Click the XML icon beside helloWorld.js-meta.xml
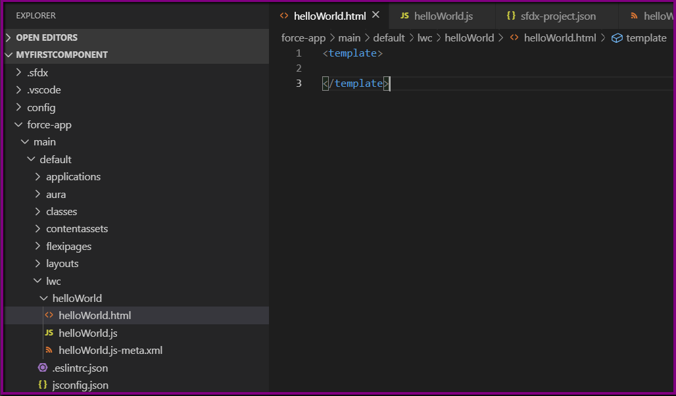 click(49, 350)
